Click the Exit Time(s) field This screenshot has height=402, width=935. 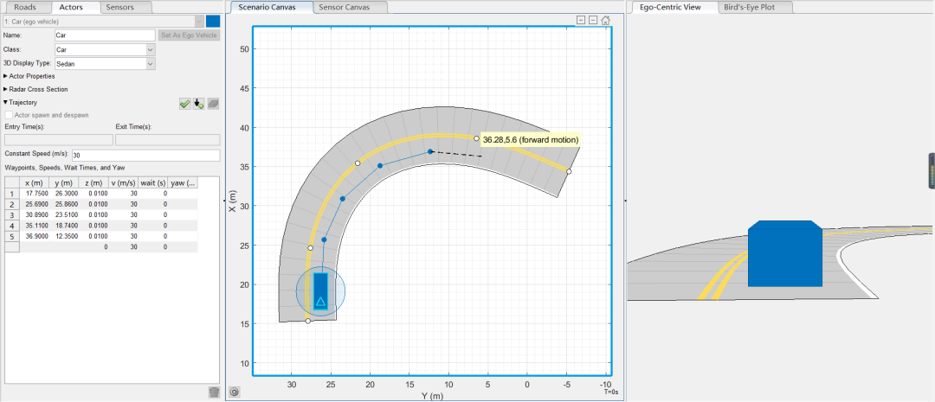click(x=168, y=140)
